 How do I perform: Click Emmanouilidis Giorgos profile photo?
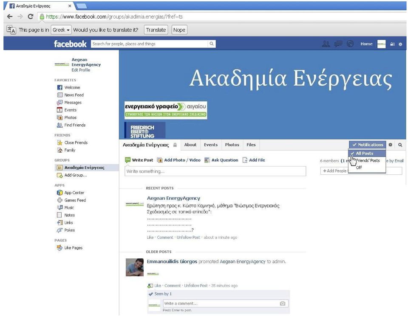(x=135, y=267)
